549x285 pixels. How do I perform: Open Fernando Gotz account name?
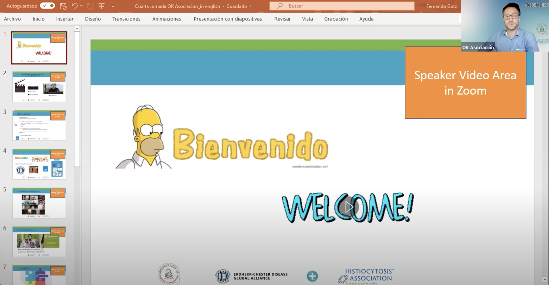point(441,6)
